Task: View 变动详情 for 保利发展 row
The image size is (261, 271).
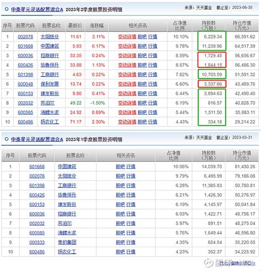Action: pos(127,84)
